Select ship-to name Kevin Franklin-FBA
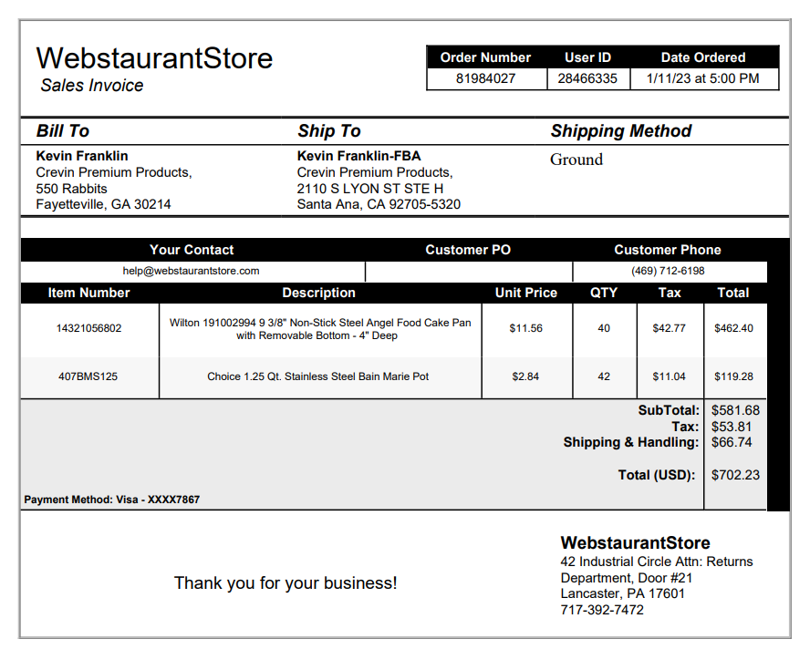This screenshot has width=810, height=670. pyautogui.click(x=358, y=156)
